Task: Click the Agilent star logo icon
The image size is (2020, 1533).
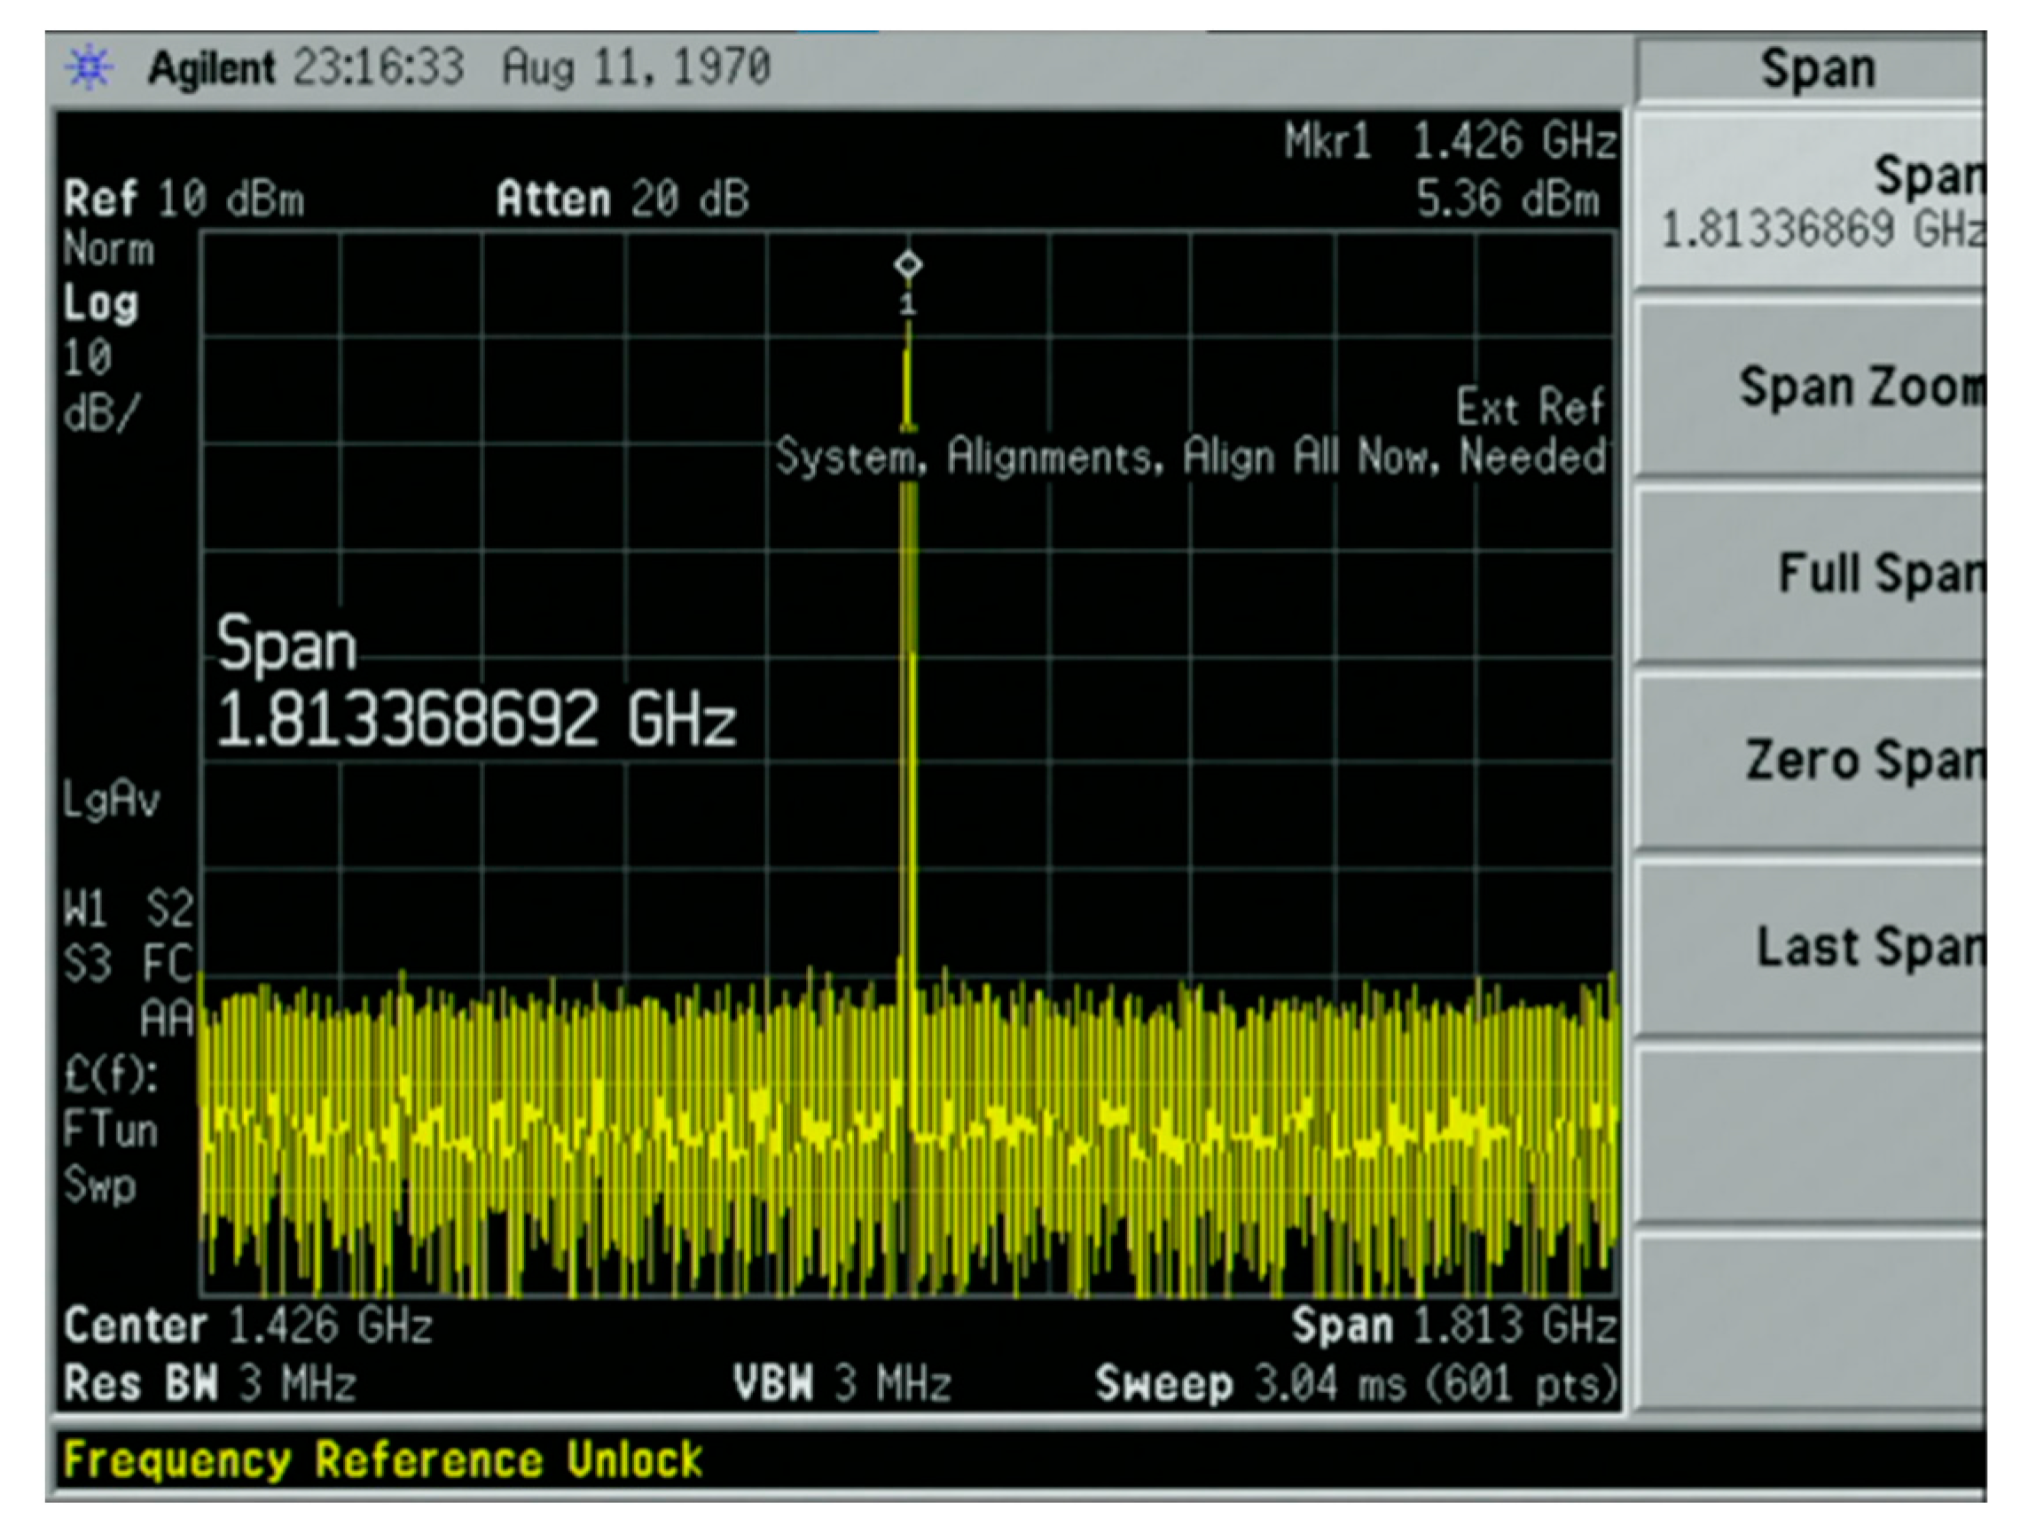Action: point(87,66)
